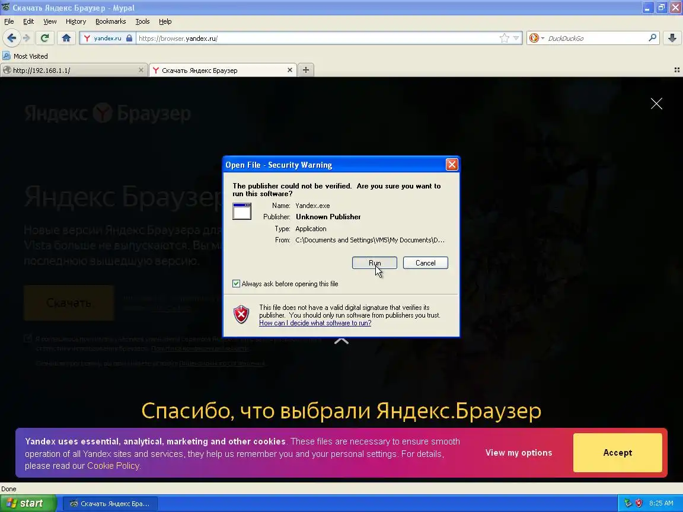Screen dimensions: 683x512
Task: Close the Security Warning dialog with X
Action: tap(452, 165)
